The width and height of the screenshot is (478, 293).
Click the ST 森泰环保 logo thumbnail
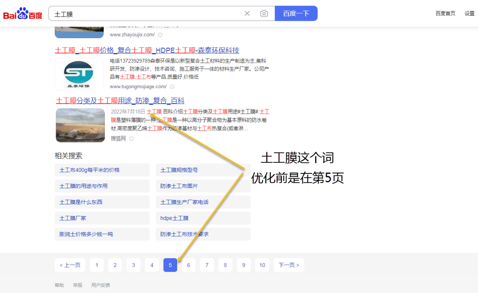coord(79,74)
